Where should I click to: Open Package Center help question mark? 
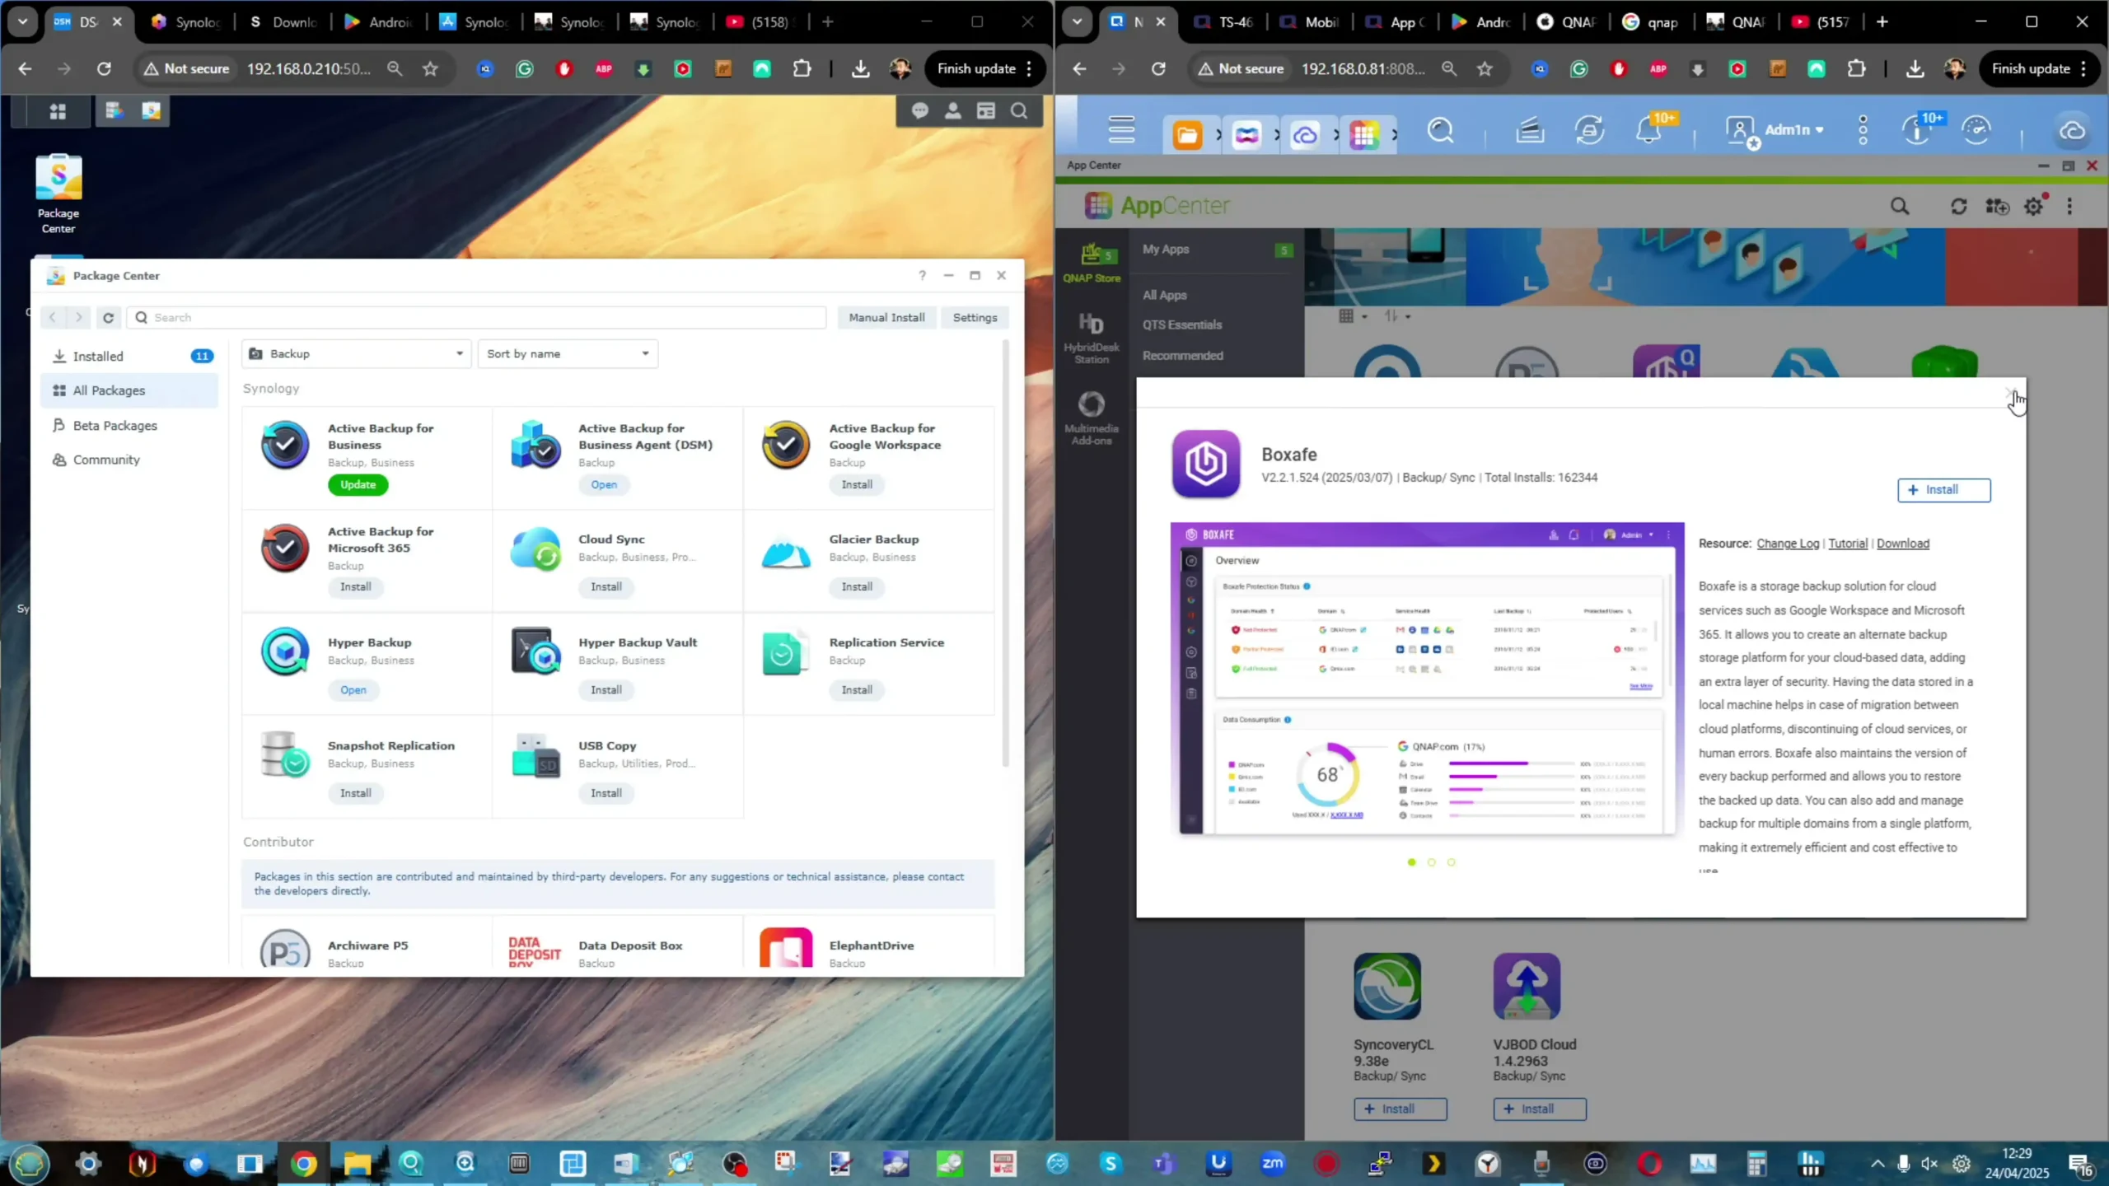(923, 276)
